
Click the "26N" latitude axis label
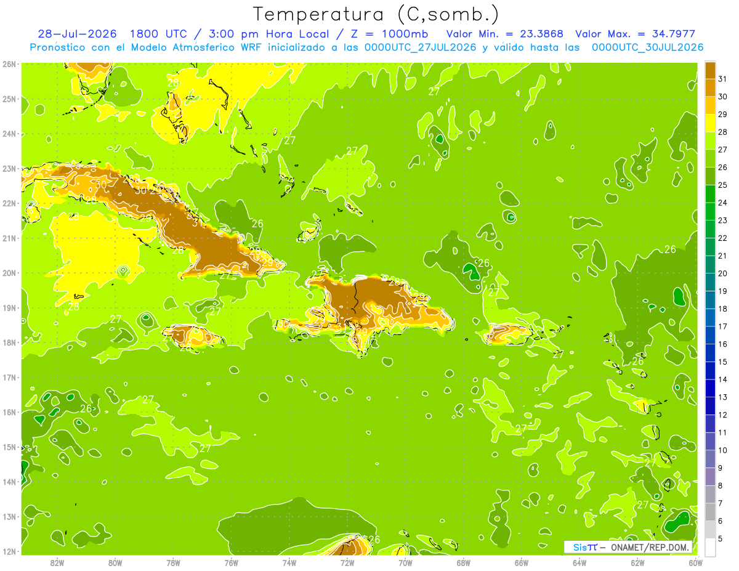click(9, 64)
